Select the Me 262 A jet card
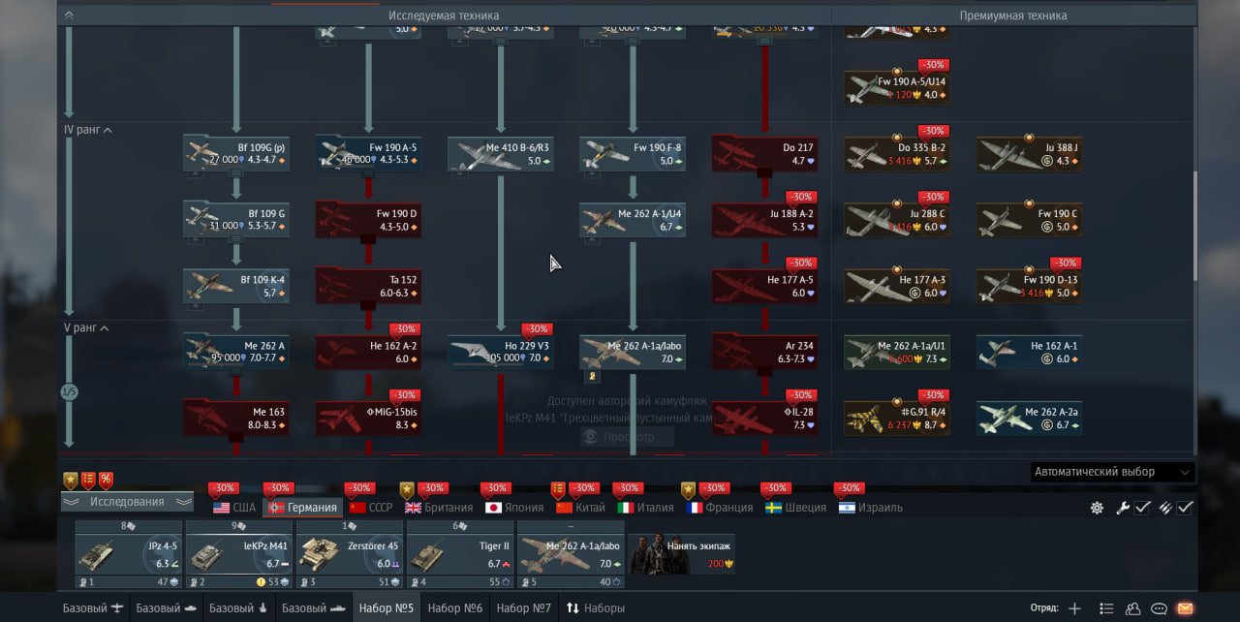Viewport: 1240px width, 622px height. tap(236, 352)
